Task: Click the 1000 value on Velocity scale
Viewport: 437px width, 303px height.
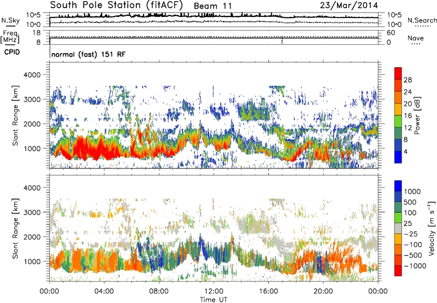Action: pyautogui.click(x=412, y=191)
